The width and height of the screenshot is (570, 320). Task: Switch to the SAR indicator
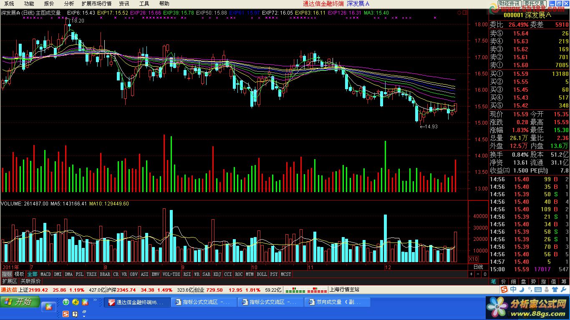pyautogui.click(x=207, y=274)
